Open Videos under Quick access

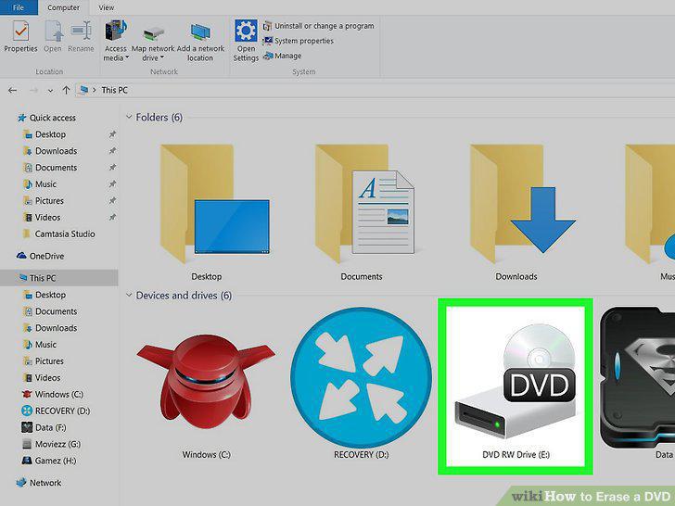[x=42, y=217]
